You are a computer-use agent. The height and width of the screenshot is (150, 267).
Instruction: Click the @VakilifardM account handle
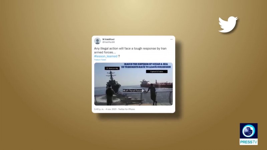pyautogui.click(x=108, y=42)
